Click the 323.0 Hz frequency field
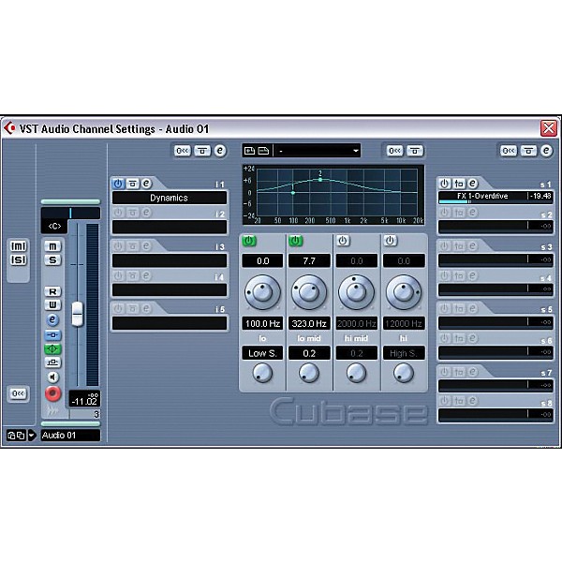The height and width of the screenshot is (562, 562). (x=309, y=324)
